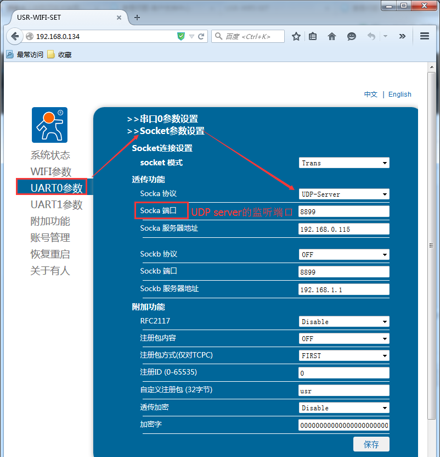The width and height of the screenshot is (440, 457).
Task: Click the Firefox home icon
Action: 332,36
